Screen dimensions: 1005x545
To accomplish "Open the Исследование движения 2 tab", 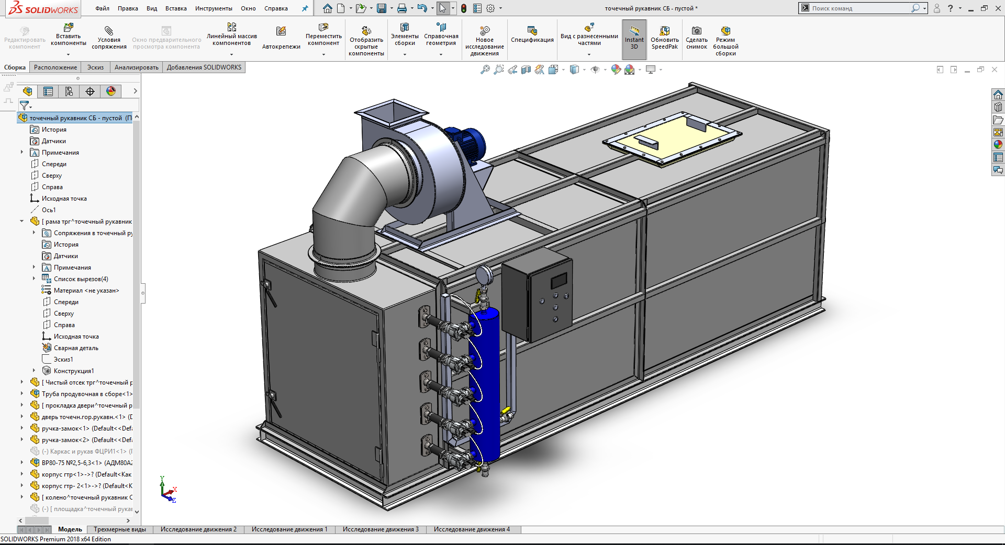I will [x=198, y=529].
